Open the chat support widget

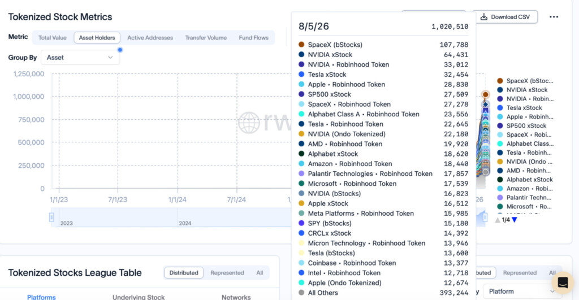tap(563, 282)
